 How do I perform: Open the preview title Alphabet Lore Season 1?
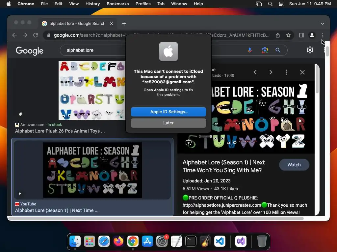pos(224,166)
